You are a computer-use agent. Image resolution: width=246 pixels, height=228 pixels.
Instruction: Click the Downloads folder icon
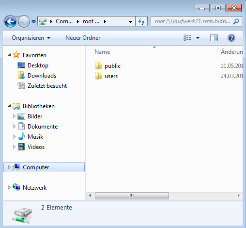[21, 75]
